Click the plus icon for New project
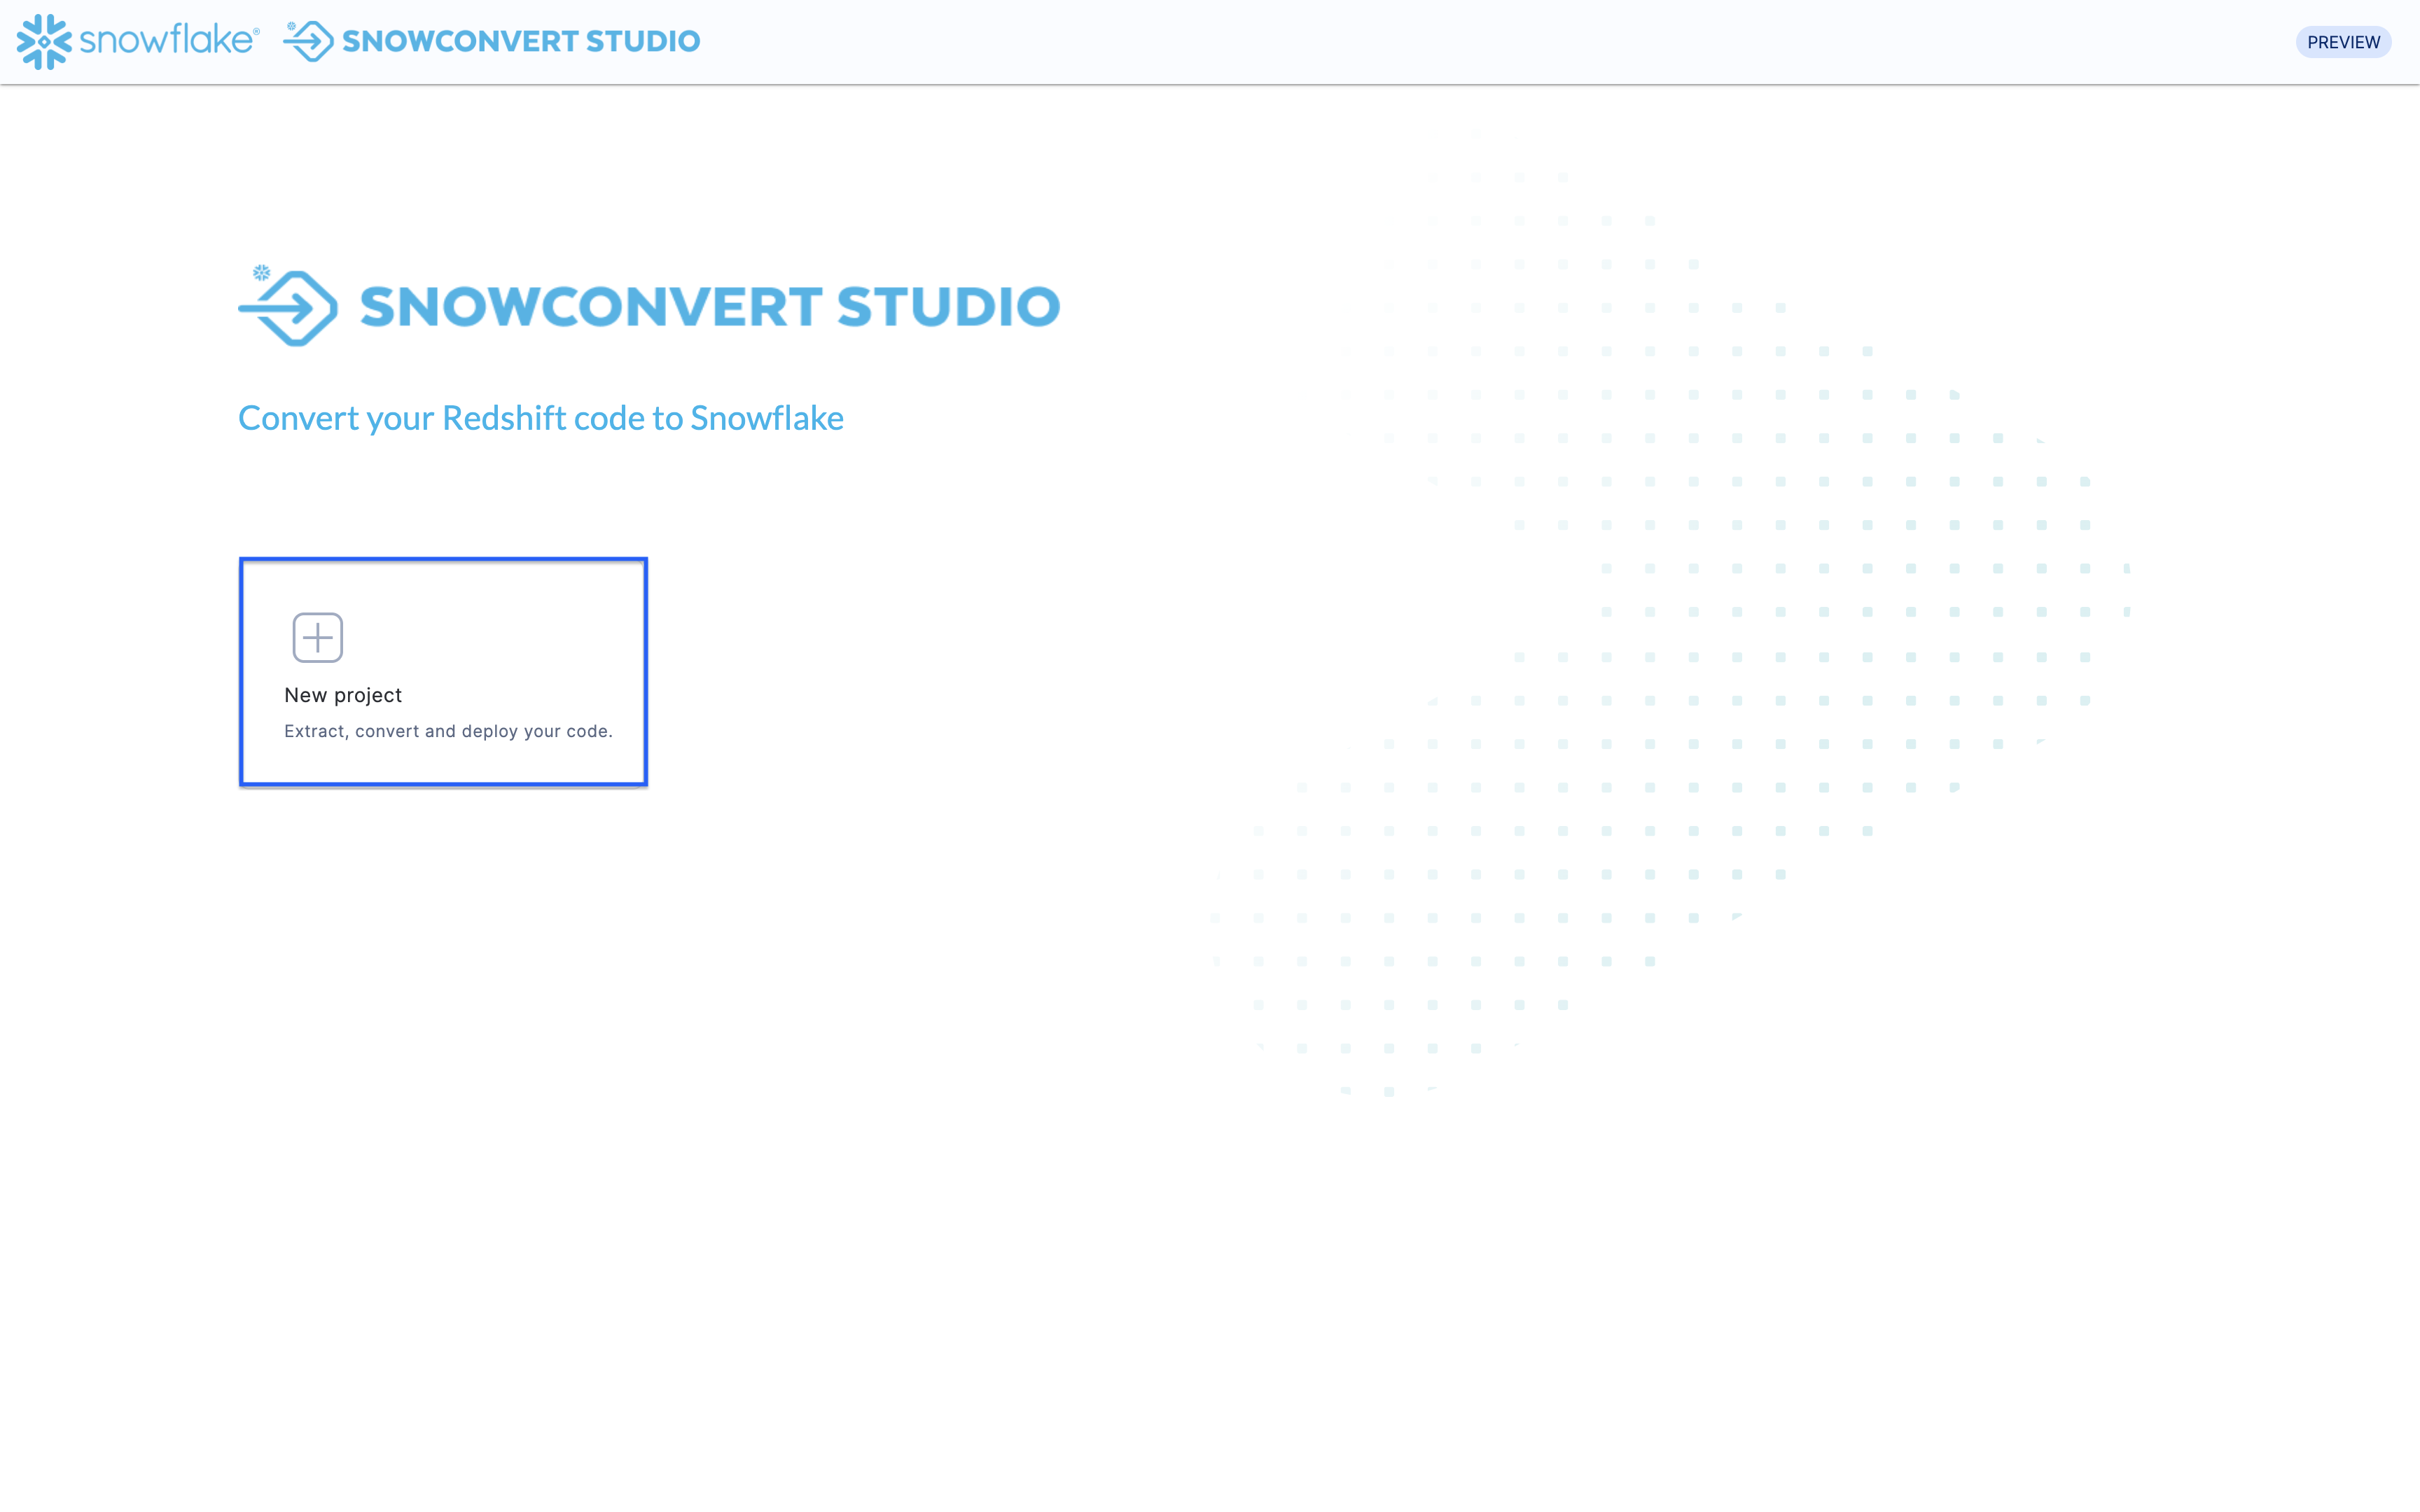2420x1512 pixels. [318, 637]
